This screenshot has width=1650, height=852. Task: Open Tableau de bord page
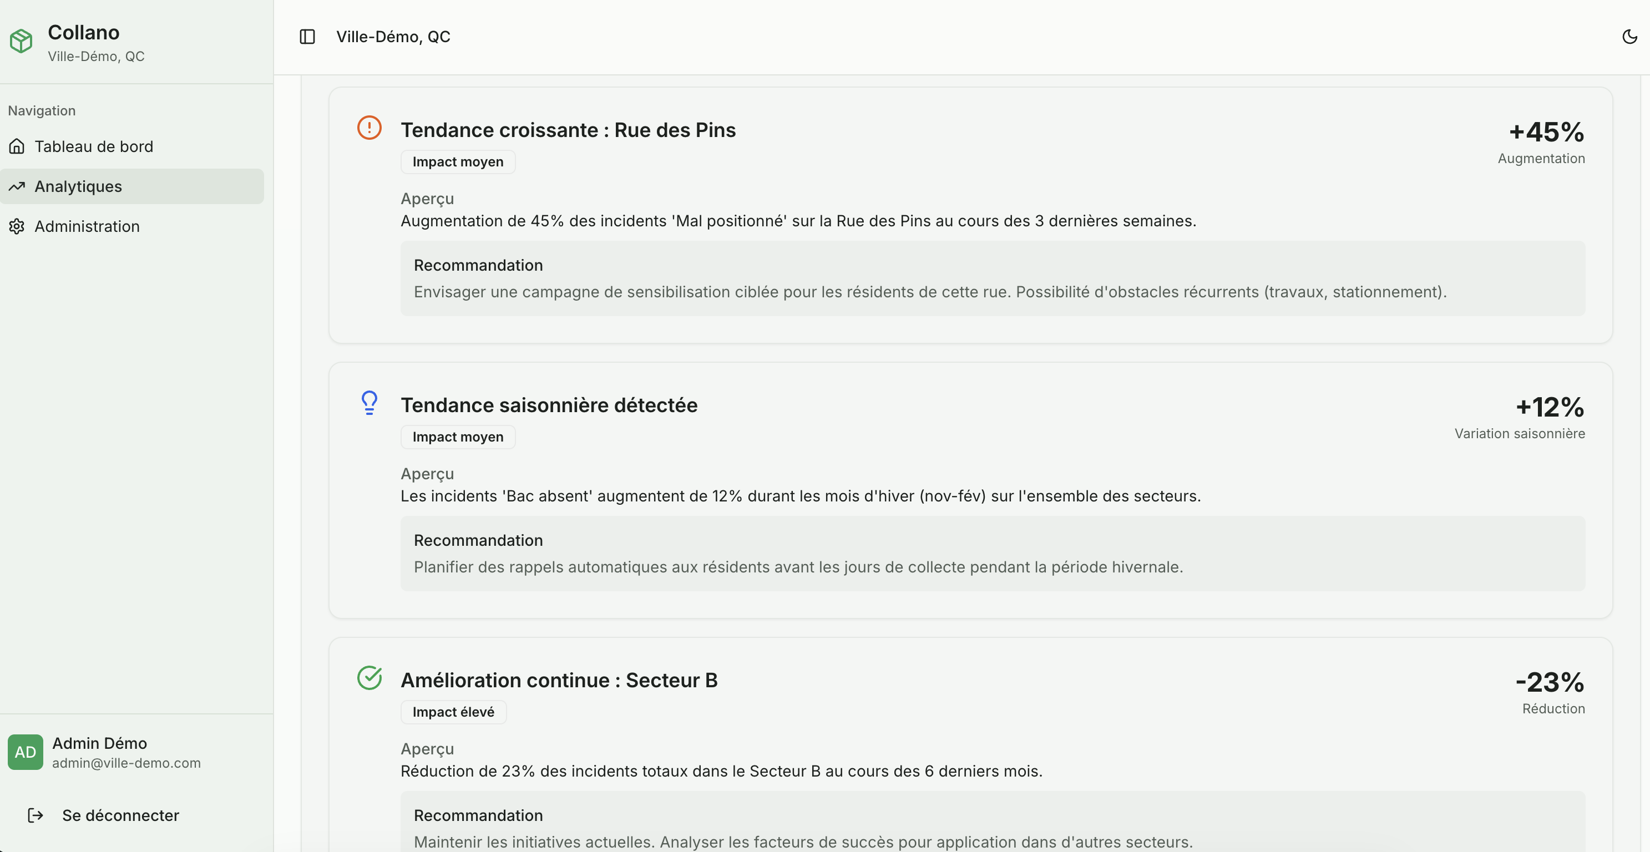pos(94,146)
